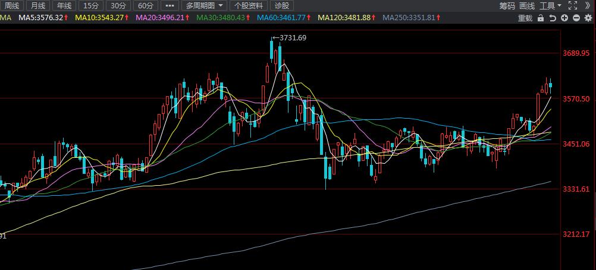Select the 15分 minute period

point(91,5)
